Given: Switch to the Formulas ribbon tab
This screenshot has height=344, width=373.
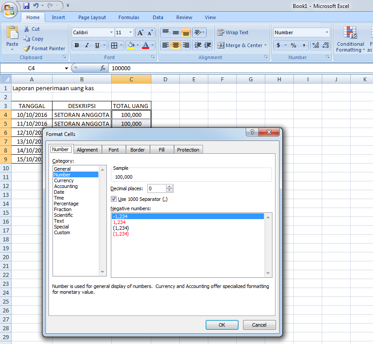Looking at the screenshot, I should coord(129,17).
